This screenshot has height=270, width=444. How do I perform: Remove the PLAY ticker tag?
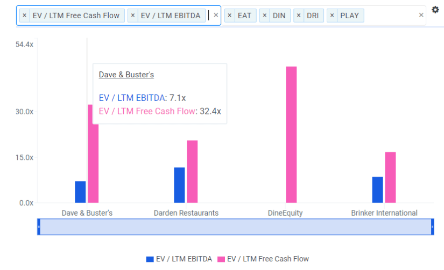(332, 16)
